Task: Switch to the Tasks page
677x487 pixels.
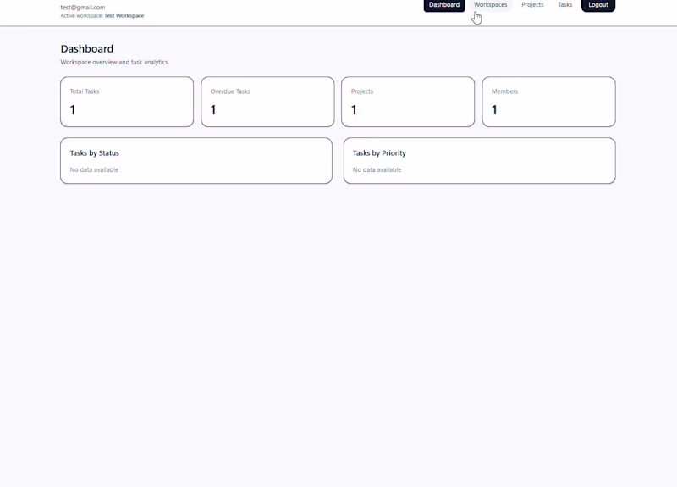Action: (x=564, y=5)
